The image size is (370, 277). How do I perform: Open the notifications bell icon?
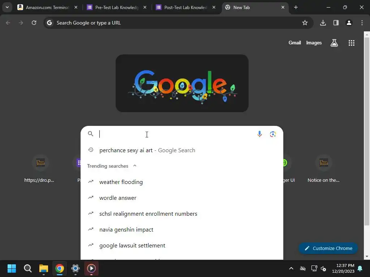[360, 268]
